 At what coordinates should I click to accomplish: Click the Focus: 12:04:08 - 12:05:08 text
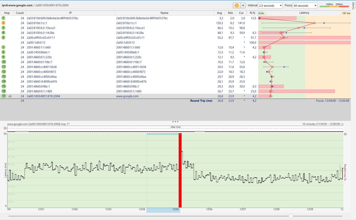coord(332,101)
